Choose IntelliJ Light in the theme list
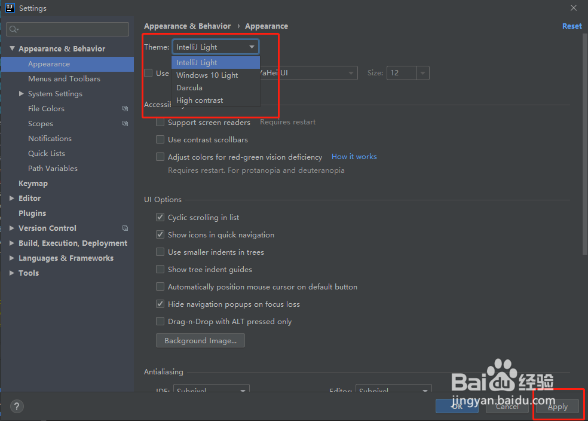The image size is (588, 421). click(x=216, y=63)
